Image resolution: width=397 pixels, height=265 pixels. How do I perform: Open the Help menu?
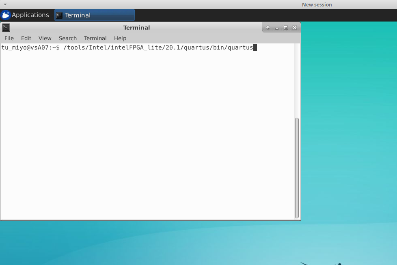pos(120,38)
